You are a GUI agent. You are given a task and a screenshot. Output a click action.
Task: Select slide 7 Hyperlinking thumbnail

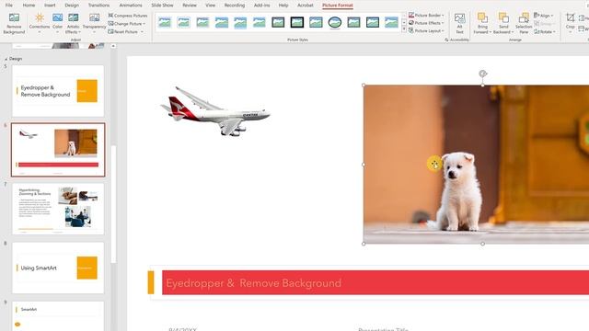click(58, 209)
